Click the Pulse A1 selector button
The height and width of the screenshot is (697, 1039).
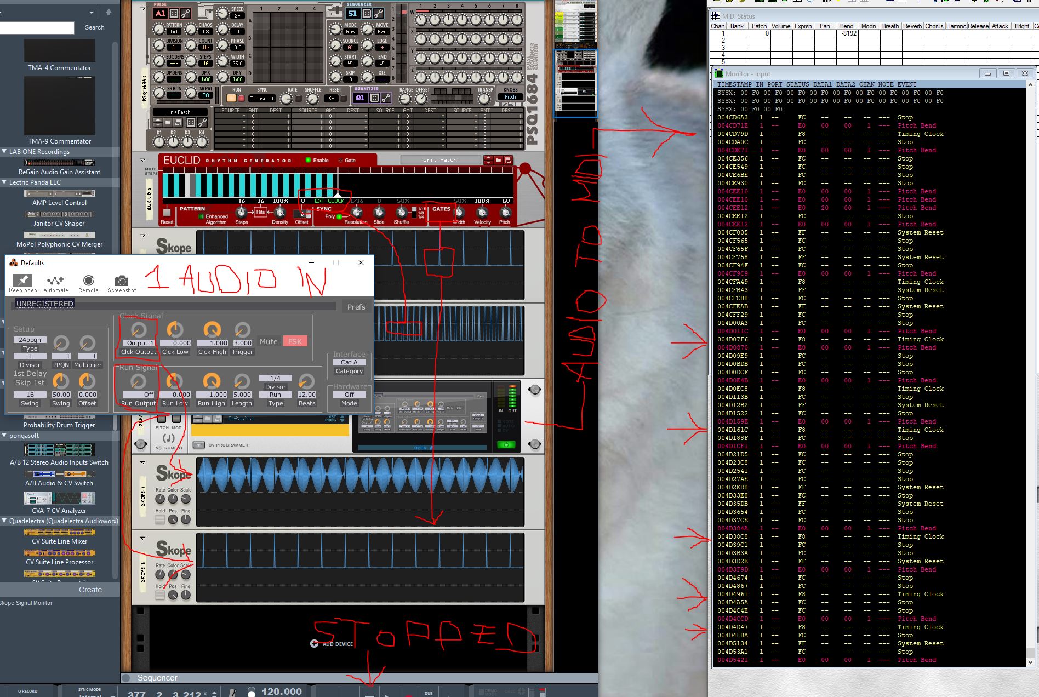[160, 13]
